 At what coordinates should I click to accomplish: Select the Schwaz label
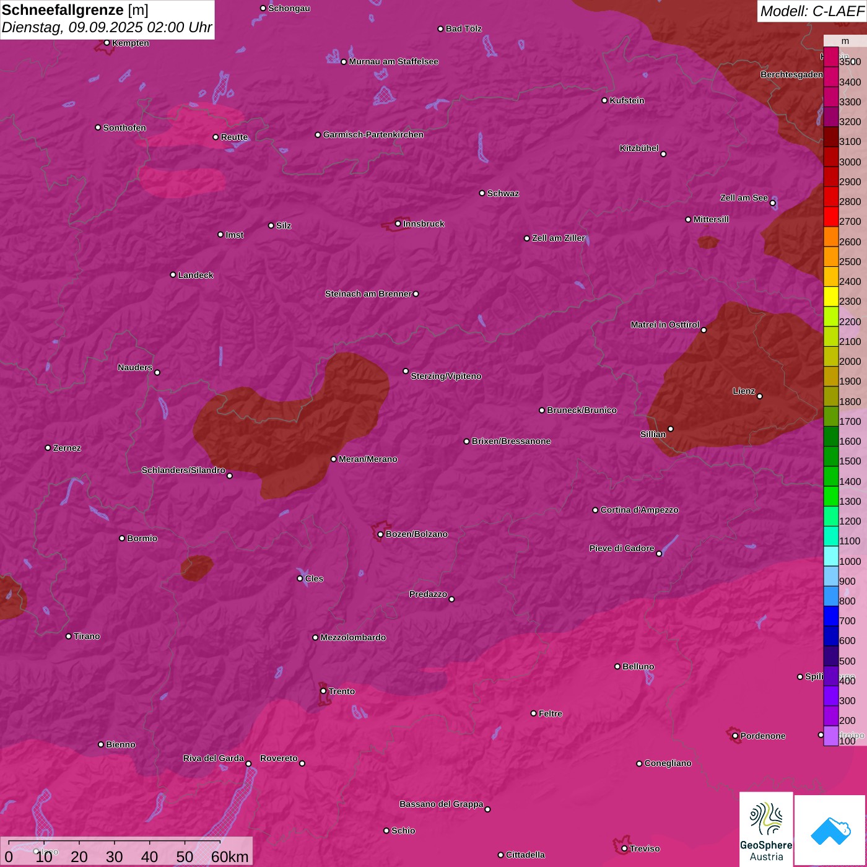point(503,193)
